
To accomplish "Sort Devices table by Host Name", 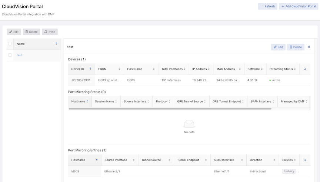I will pyautogui.click(x=141, y=69).
